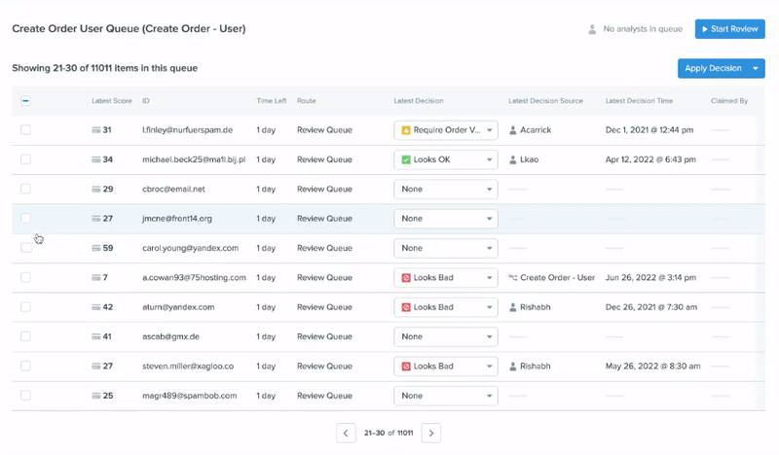The width and height of the screenshot is (779, 455).
Task: Select checkbox for magr489@spambob.com
Action: (x=26, y=396)
